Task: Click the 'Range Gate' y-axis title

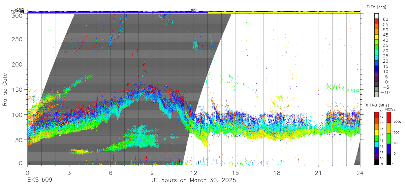Action: tap(5, 89)
